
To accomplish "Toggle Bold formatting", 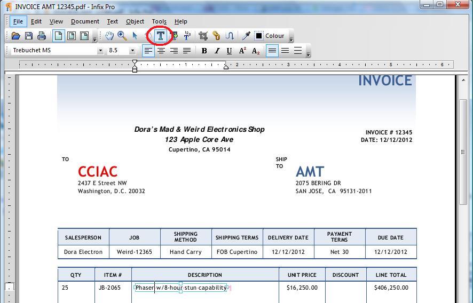I will coord(204,51).
